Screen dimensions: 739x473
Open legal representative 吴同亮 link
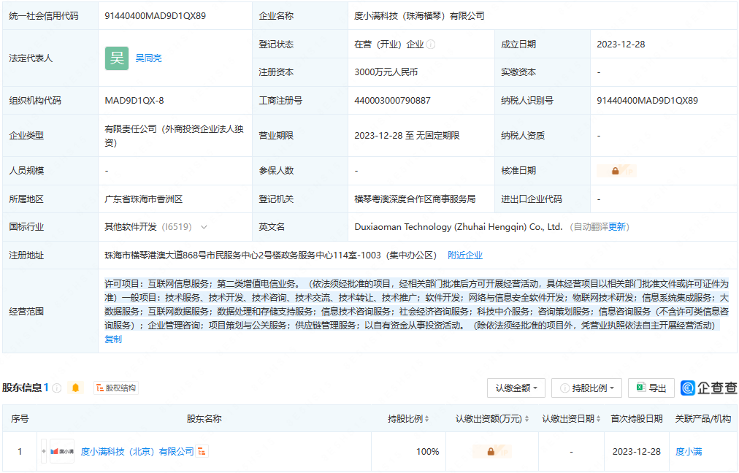click(148, 58)
